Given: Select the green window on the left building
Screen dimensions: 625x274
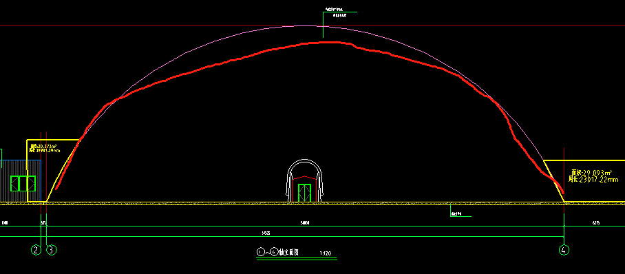Looking at the screenshot, I should point(23,183).
